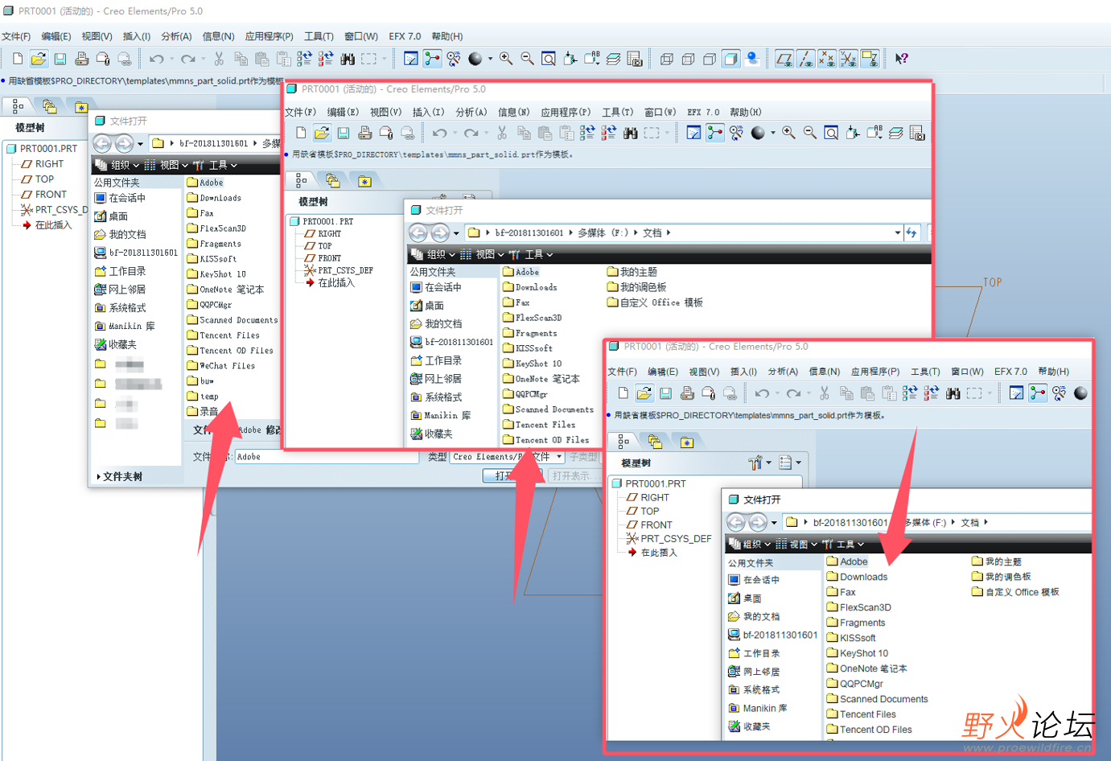Click the Save icon in the middle red-framed window
1111x761 pixels.
344,133
